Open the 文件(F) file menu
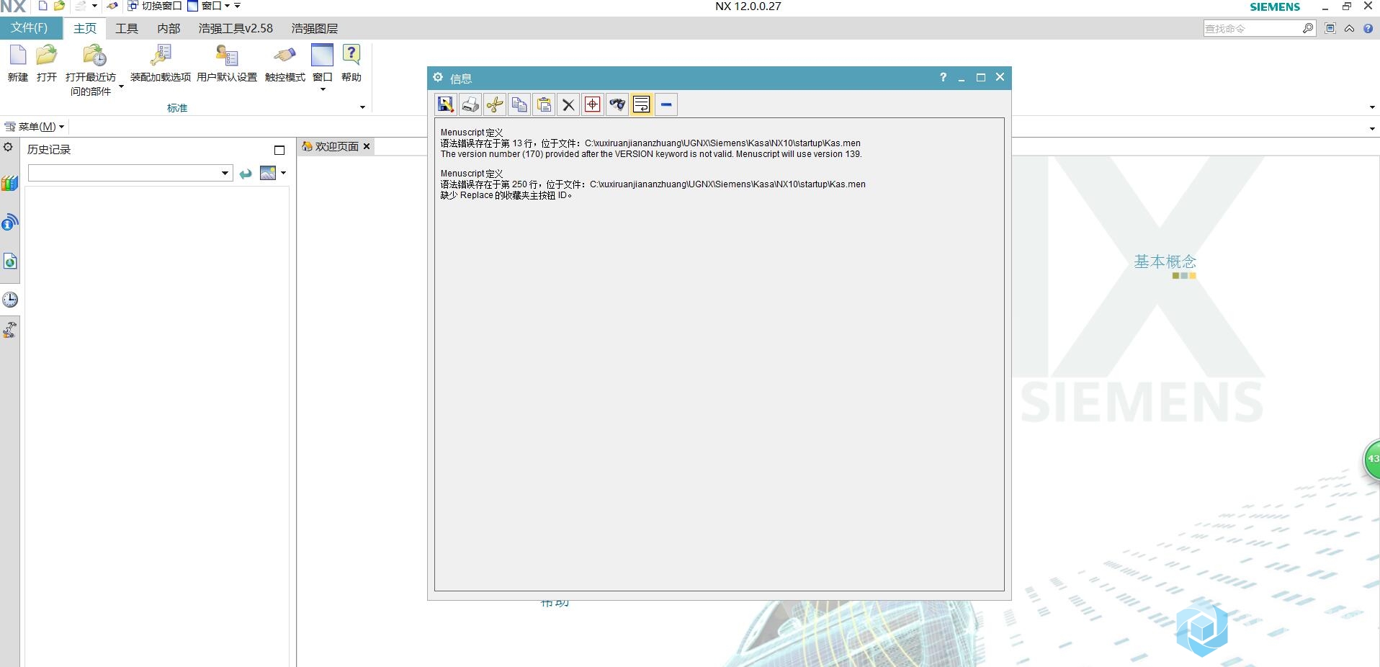1380x667 pixels. click(30, 28)
